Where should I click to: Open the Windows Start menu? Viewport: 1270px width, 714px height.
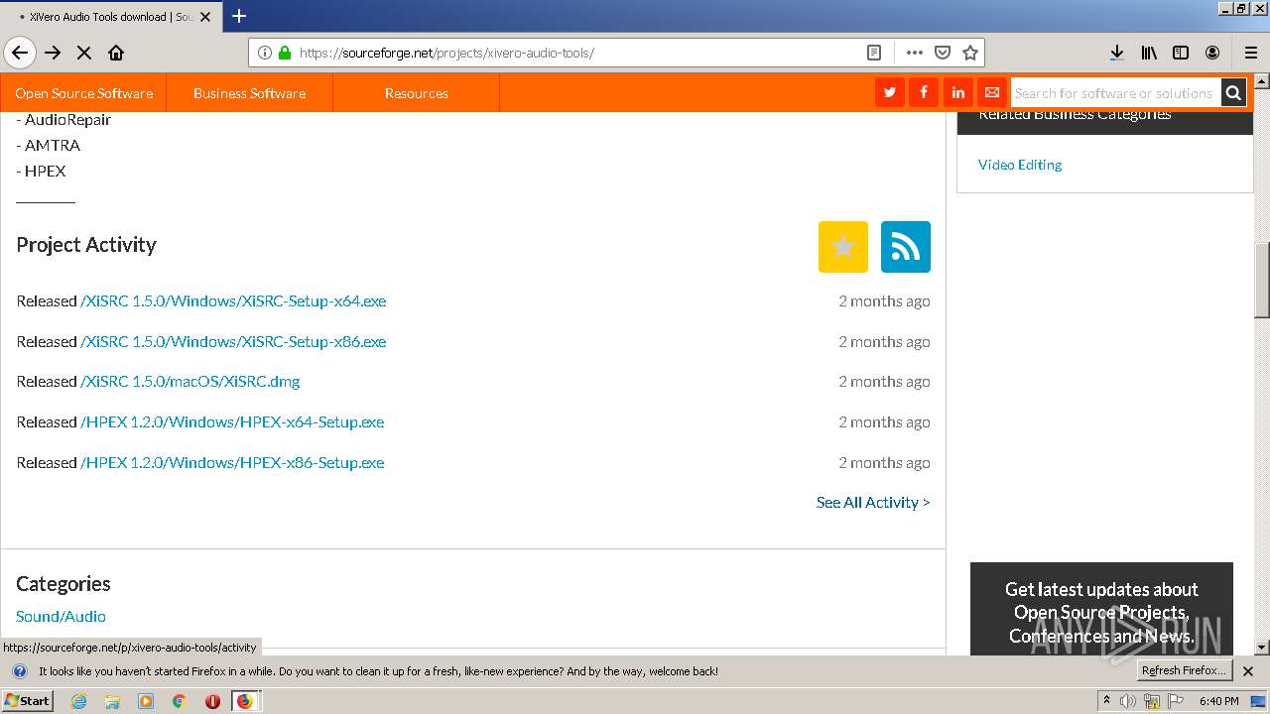point(27,701)
